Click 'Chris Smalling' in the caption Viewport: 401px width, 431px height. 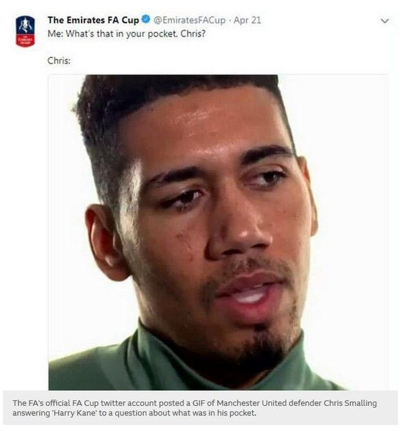coord(351,403)
